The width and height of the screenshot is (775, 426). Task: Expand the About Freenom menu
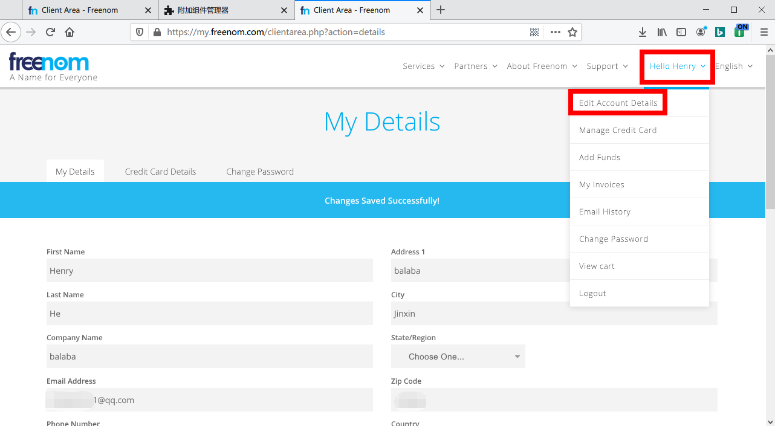coord(542,66)
